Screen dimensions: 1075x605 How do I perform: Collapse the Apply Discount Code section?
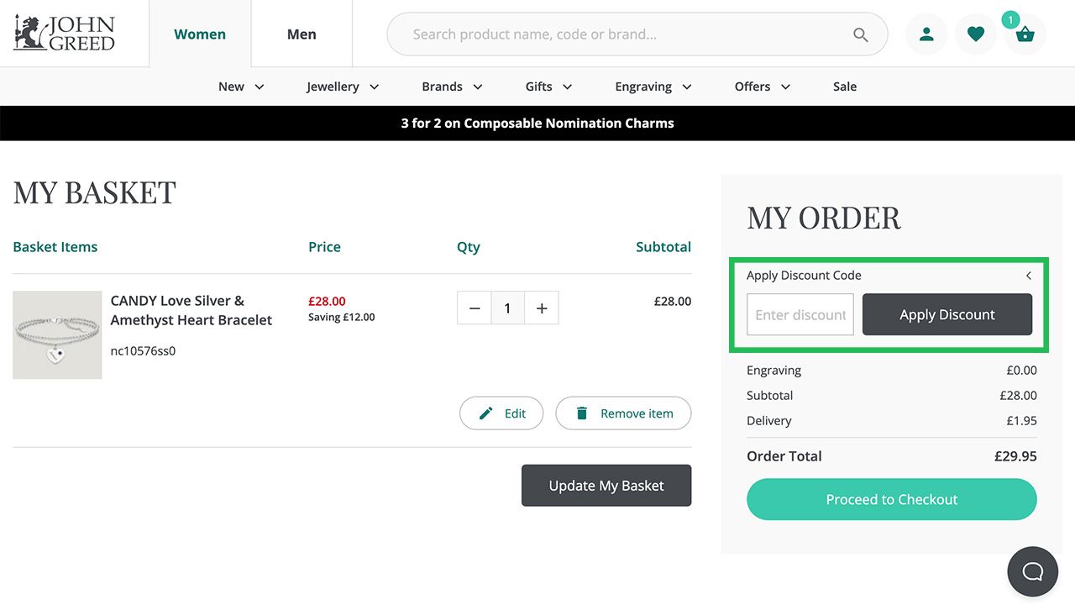[x=1028, y=276]
